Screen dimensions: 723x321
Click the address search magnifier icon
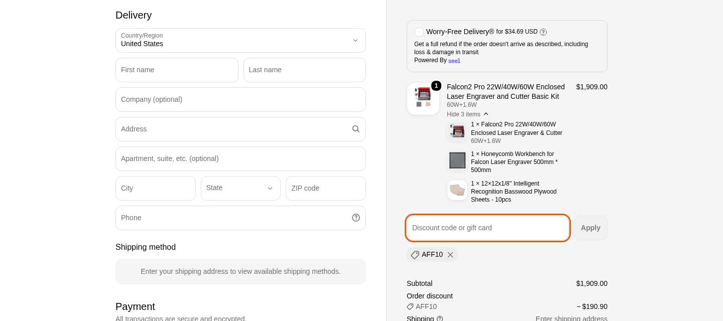tap(356, 129)
